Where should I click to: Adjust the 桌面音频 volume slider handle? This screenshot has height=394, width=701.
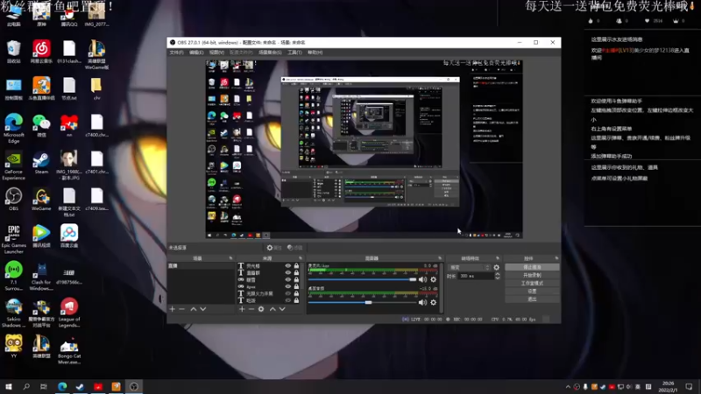368,302
